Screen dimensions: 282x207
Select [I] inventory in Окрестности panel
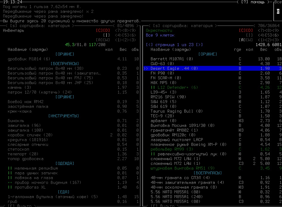pos(249,35)
